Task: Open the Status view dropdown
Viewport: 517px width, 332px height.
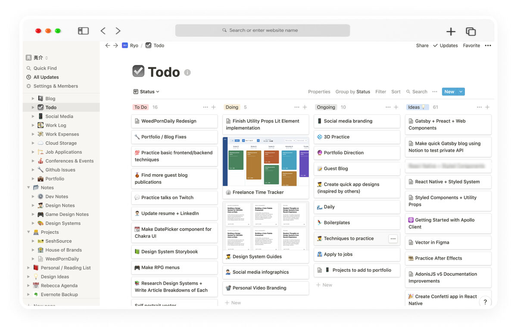Action: coord(146,92)
